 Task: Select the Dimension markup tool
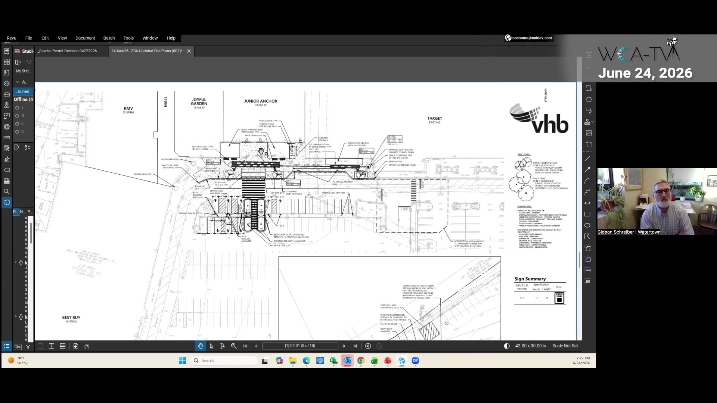[x=587, y=203]
